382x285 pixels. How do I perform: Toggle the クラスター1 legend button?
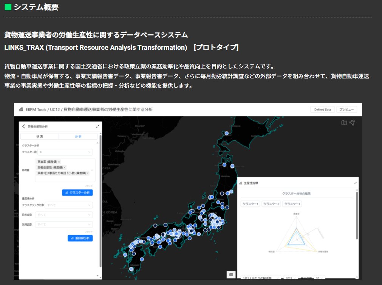pos(250,204)
